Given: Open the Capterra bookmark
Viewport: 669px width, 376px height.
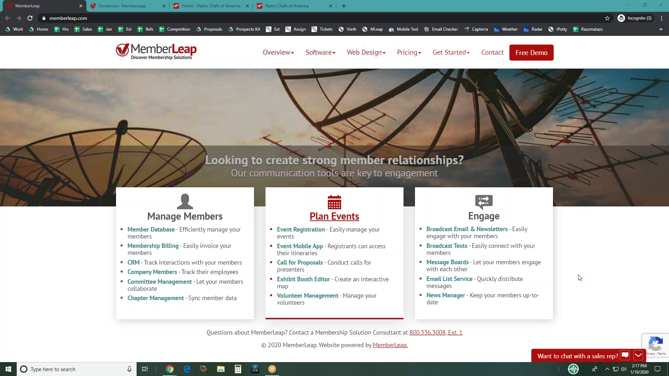Looking at the screenshot, I should (x=476, y=29).
